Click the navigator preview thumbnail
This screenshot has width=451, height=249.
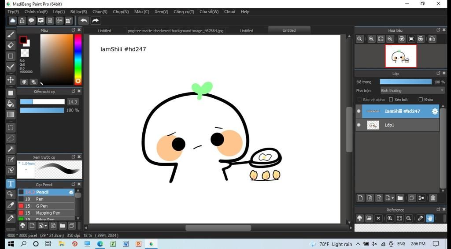[401, 56]
